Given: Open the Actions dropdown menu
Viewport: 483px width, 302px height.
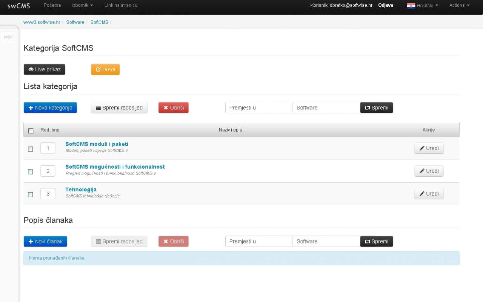Looking at the screenshot, I should pos(459,5).
